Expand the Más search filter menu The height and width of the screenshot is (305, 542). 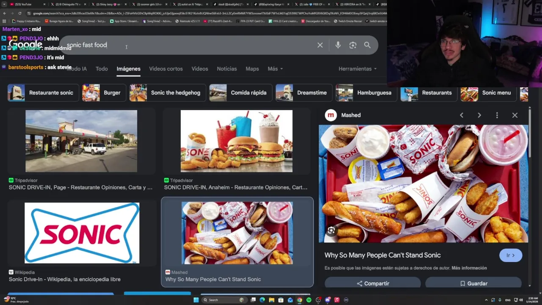(275, 69)
